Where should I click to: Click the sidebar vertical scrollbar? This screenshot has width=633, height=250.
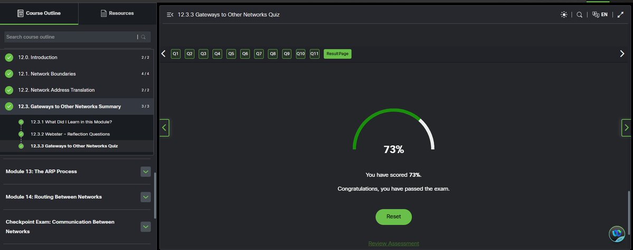tap(155, 196)
